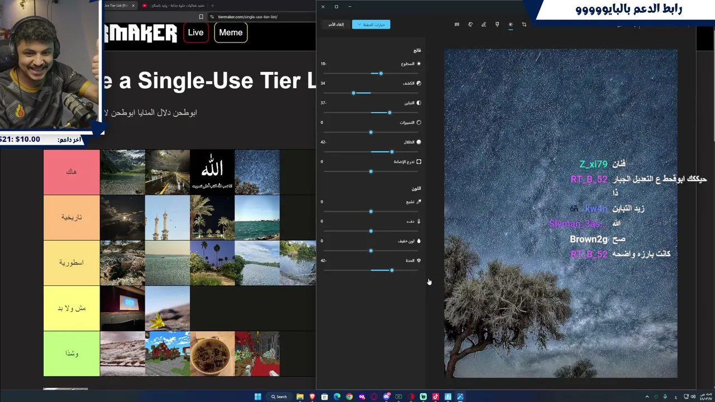Image resolution: width=715 pixels, height=402 pixels.
Task: Open Google Chrome from the taskbar
Action: point(349,397)
